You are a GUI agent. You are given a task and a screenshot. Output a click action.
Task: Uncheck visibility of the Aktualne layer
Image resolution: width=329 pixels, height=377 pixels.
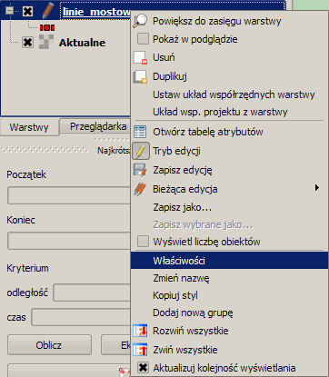coord(27,42)
